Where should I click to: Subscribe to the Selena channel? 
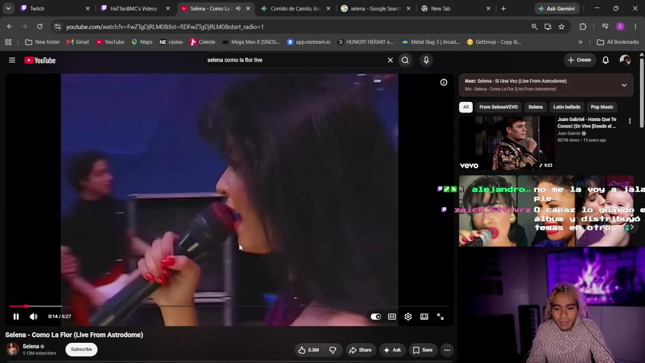81,349
